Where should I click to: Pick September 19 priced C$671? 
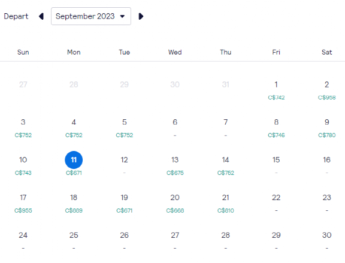[x=125, y=204]
